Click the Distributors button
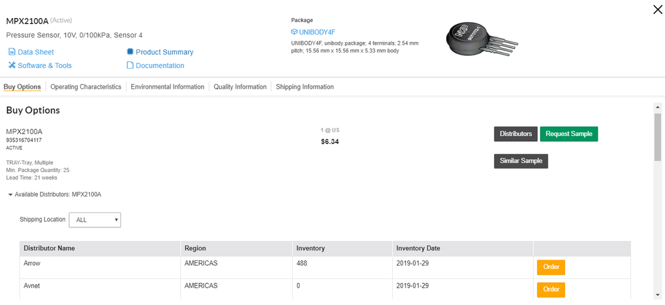This screenshot has width=665, height=305. [516, 134]
